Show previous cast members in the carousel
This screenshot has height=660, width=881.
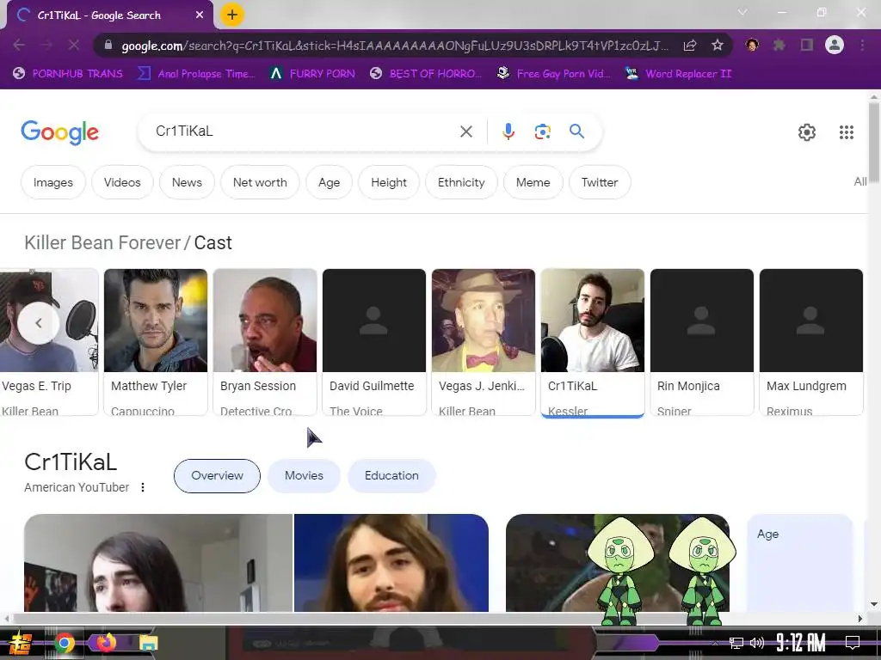coord(38,323)
